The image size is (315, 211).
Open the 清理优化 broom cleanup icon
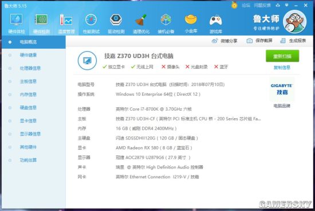(x=141, y=24)
